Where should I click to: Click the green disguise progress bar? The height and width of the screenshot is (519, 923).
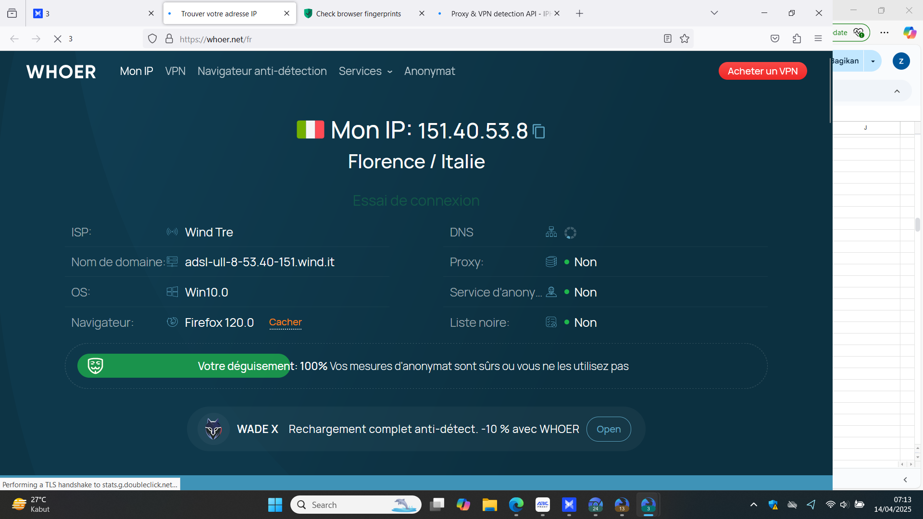[x=183, y=366]
